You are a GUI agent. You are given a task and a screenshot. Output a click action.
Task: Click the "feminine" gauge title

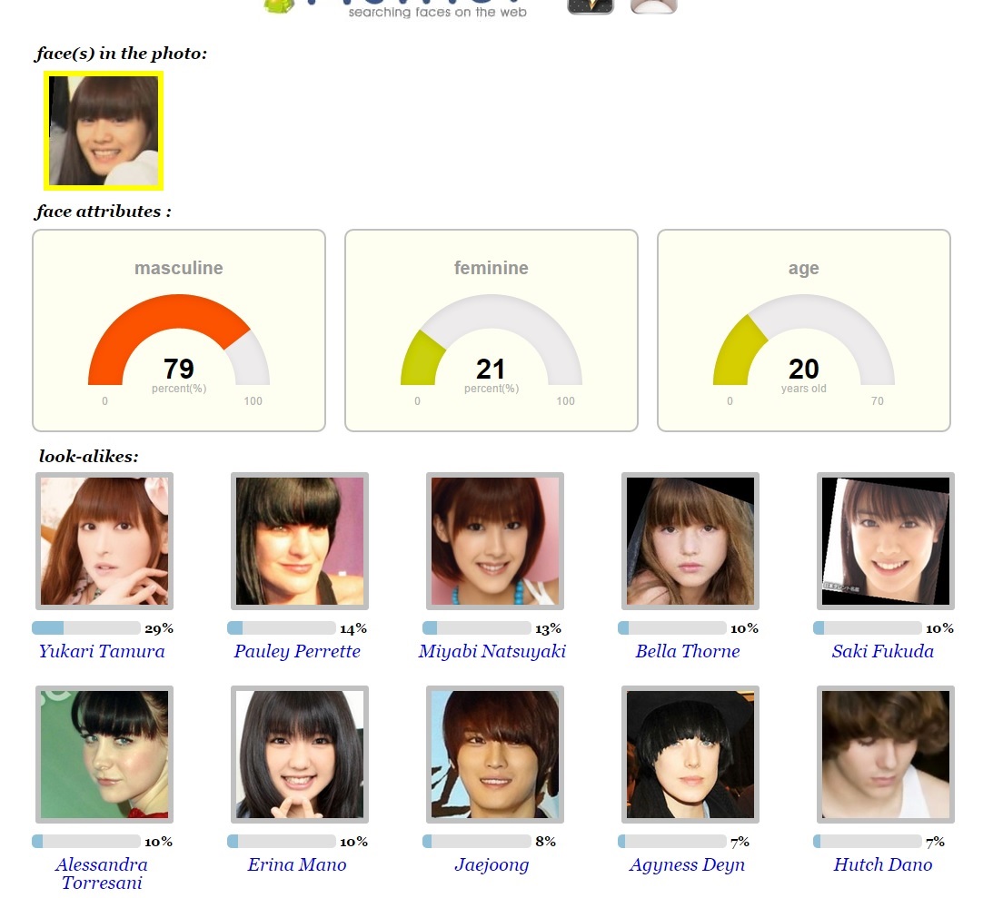click(491, 268)
